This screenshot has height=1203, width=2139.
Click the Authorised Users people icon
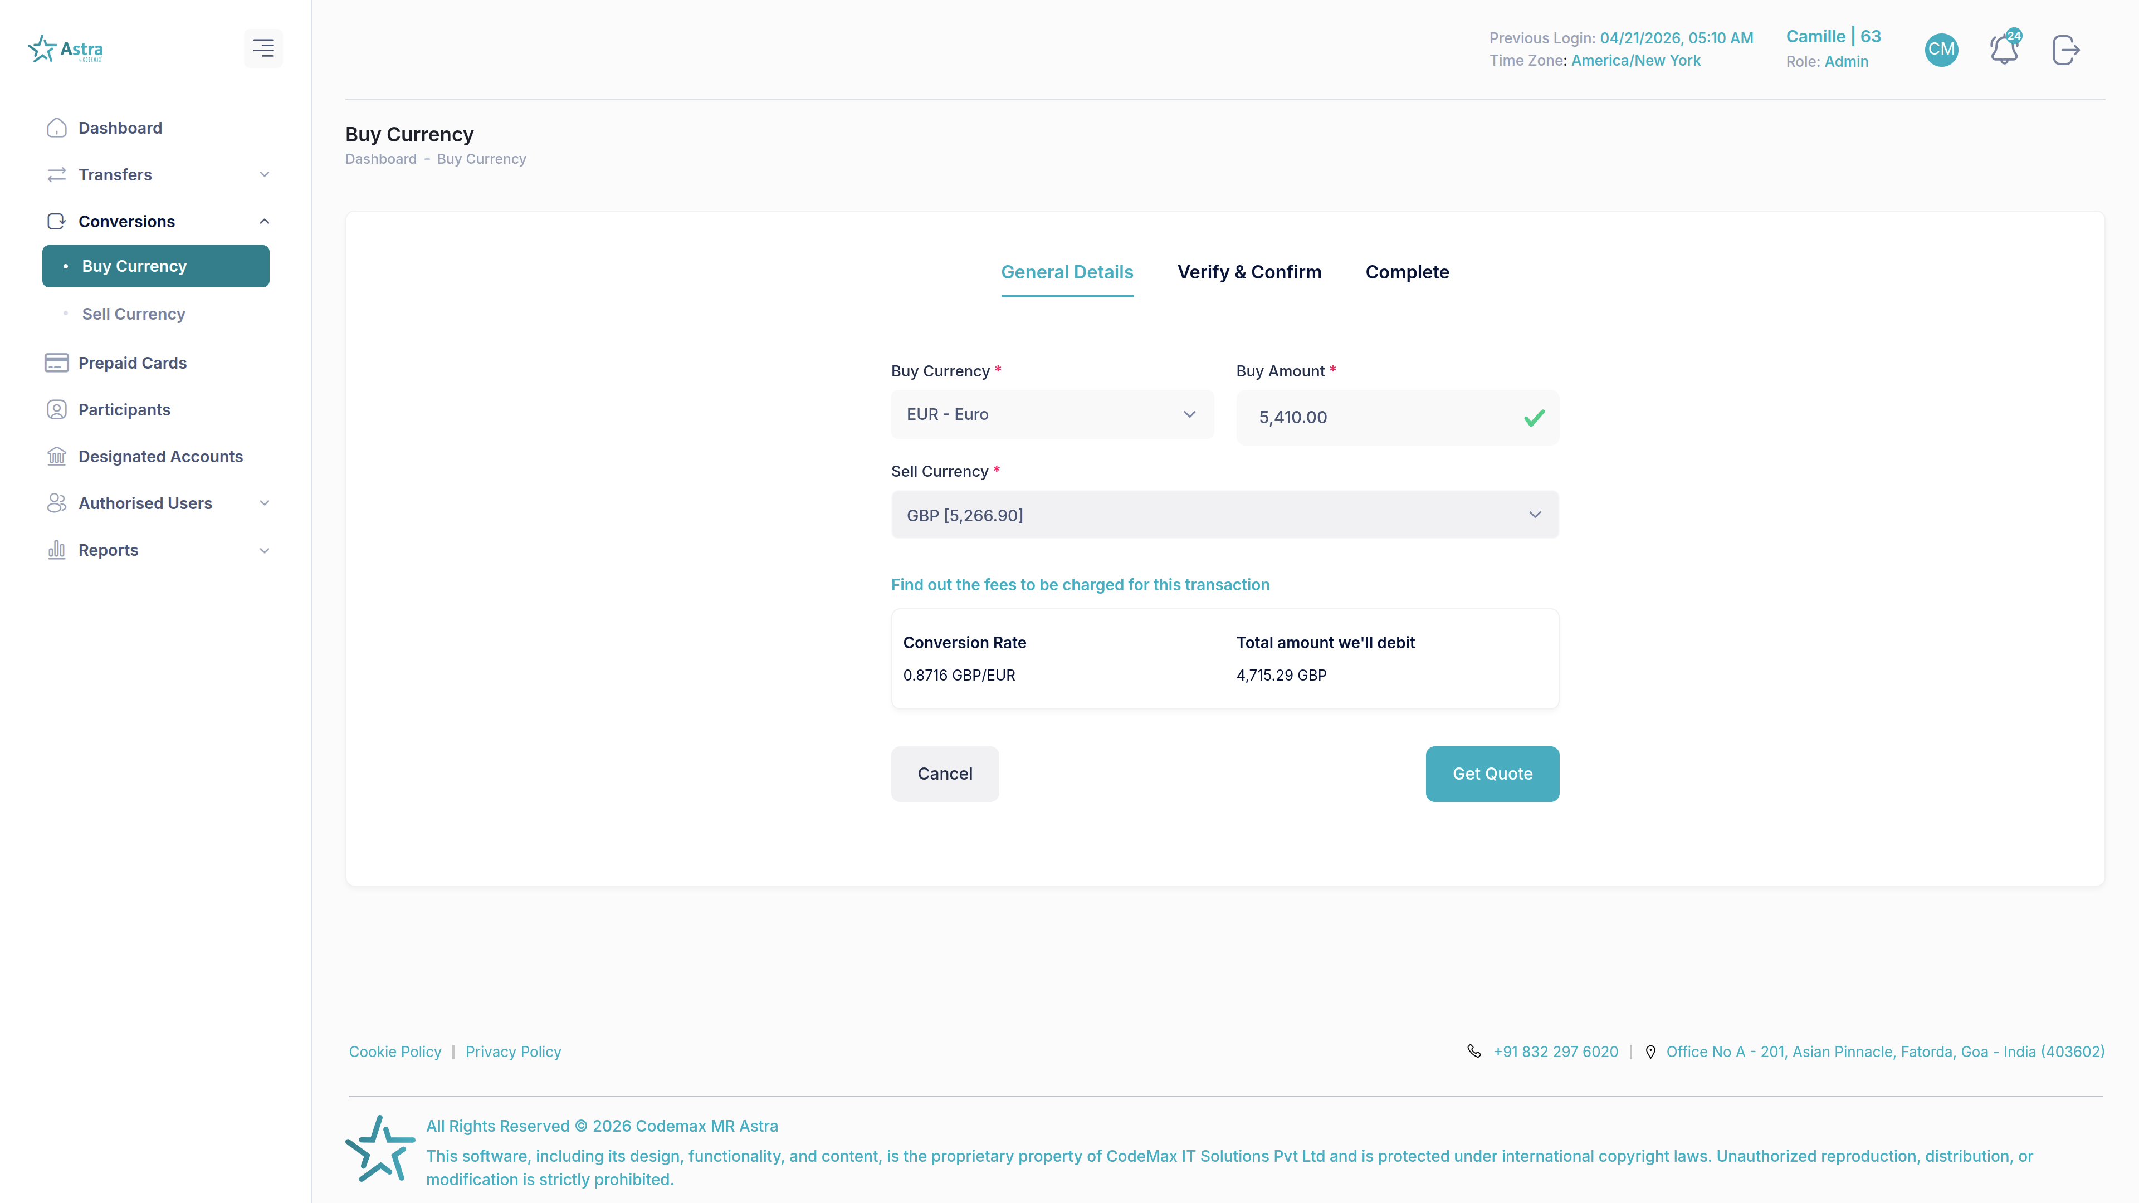(56, 503)
